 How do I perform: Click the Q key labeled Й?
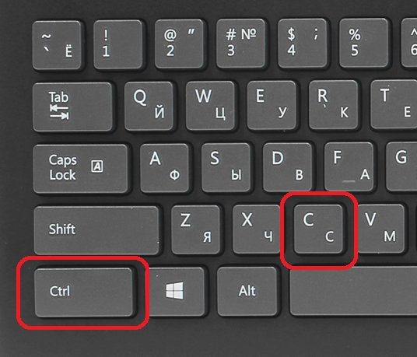coord(149,106)
